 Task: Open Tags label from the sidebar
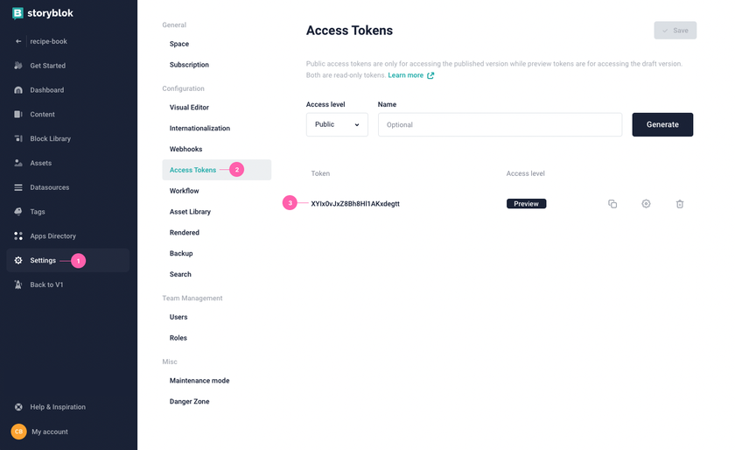click(38, 212)
